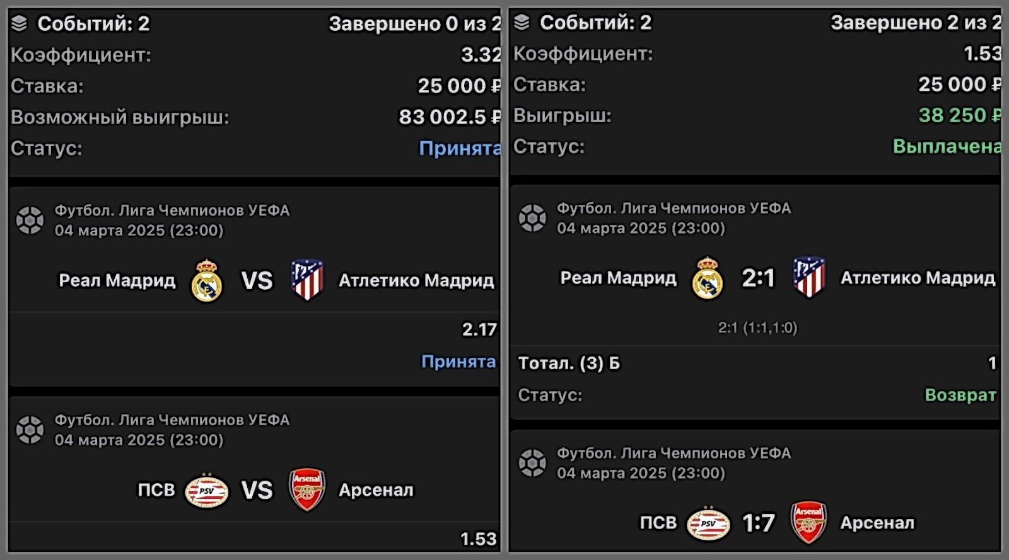Screen dimensions: 1009x560
Task: Click the layers icon in right bet slip
Action: click(x=522, y=23)
